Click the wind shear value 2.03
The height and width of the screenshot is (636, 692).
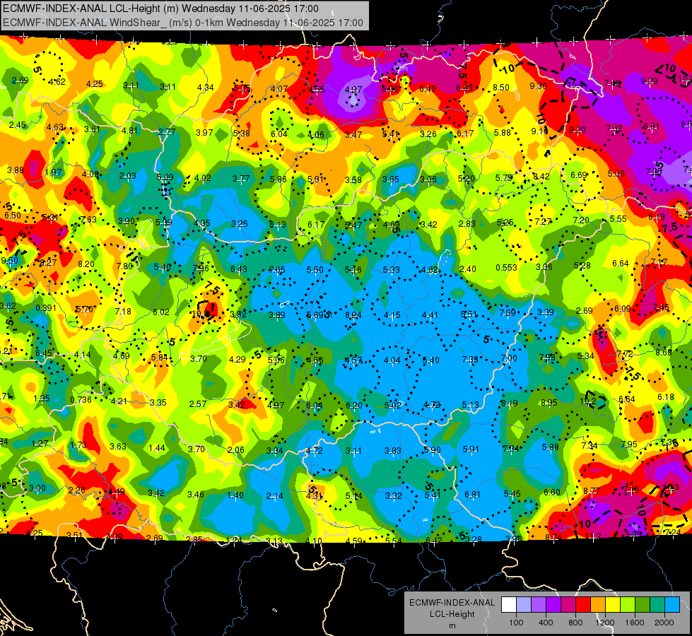coord(127,176)
